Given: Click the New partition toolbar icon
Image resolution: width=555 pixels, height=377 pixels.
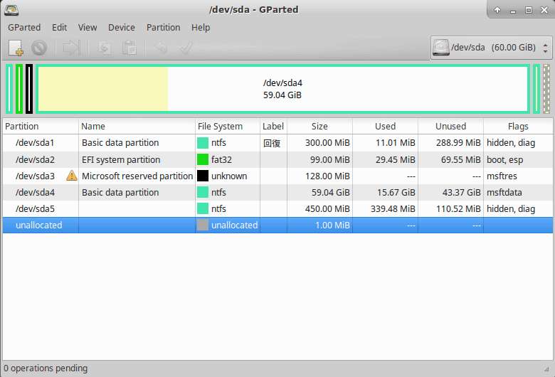Looking at the screenshot, I should coord(16,48).
